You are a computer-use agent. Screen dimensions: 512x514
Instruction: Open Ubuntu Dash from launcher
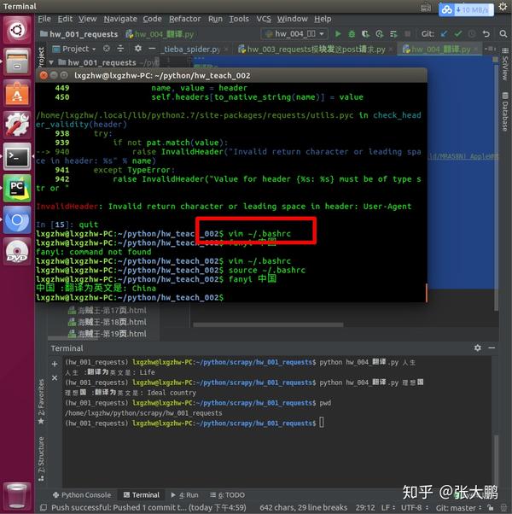click(17, 31)
